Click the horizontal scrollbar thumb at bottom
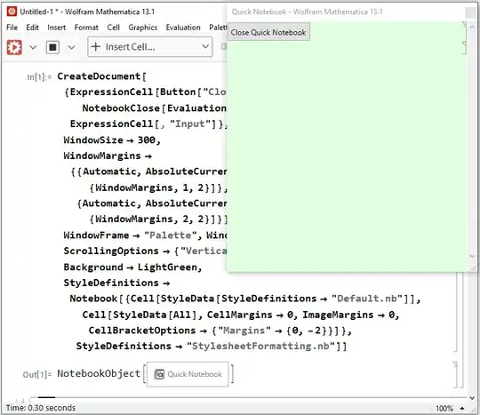 (46, 398)
